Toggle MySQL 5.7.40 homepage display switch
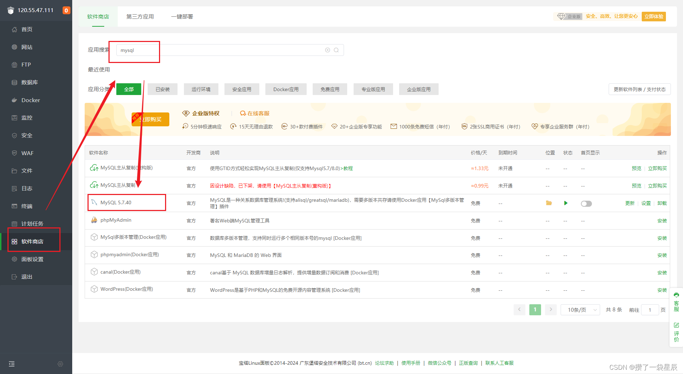This screenshot has width=683, height=374. [x=586, y=204]
